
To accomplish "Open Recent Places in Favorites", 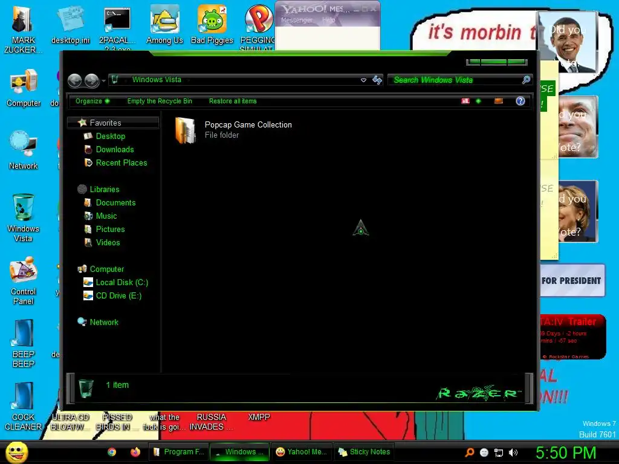I will (x=121, y=163).
